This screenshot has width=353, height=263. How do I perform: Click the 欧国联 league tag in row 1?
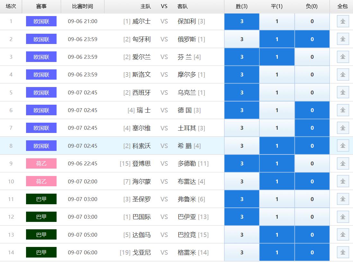[x=41, y=21]
